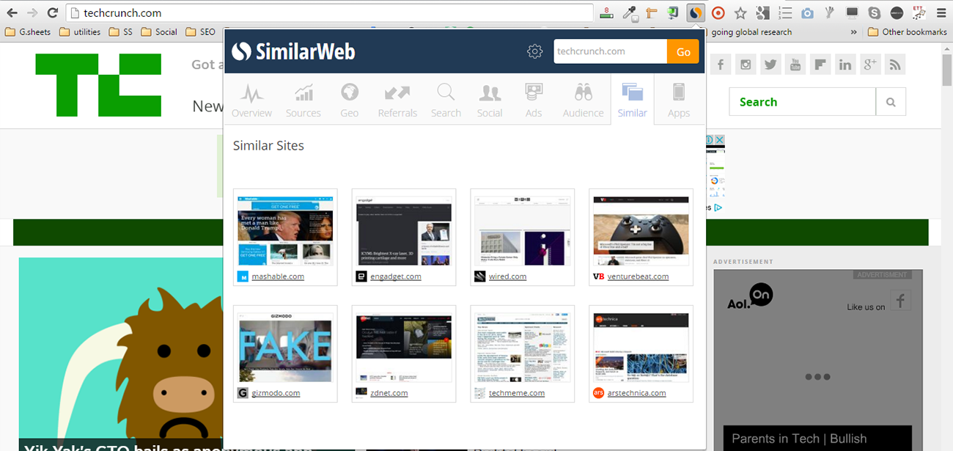Image resolution: width=953 pixels, height=451 pixels.
Task: Open the utilities bookmark folder
Action: point(79,32)
